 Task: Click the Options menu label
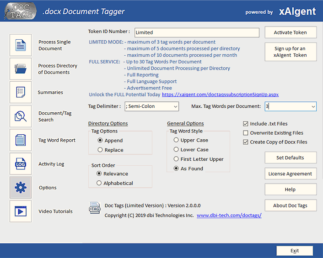48,188
